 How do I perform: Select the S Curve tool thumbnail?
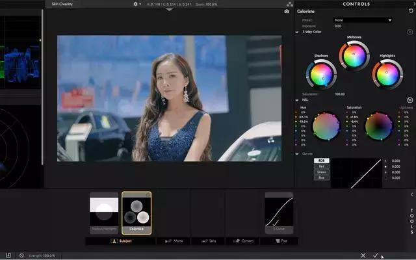pos(278,213)
